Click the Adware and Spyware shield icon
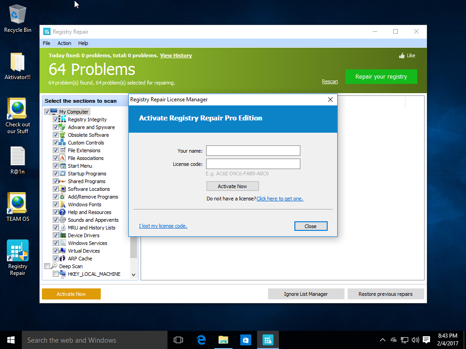Screen dimensions: 466x349 (x=62, y=127)
